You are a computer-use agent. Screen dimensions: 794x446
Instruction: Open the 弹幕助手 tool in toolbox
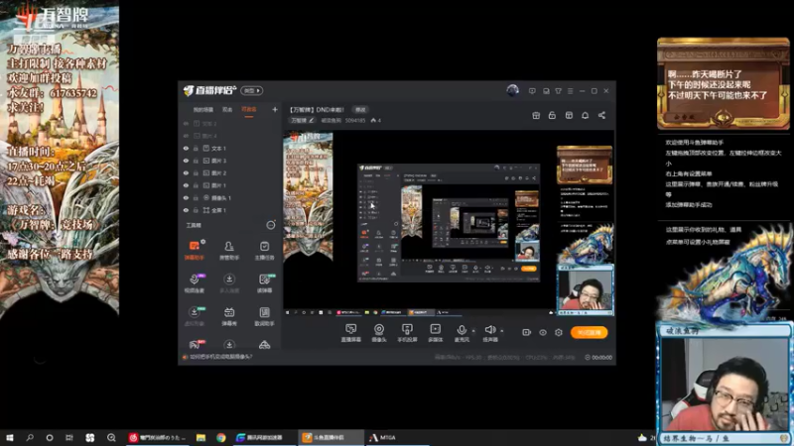194,250
